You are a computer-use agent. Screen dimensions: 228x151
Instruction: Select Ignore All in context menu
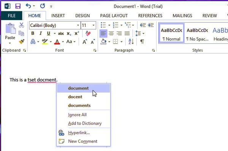84,115
